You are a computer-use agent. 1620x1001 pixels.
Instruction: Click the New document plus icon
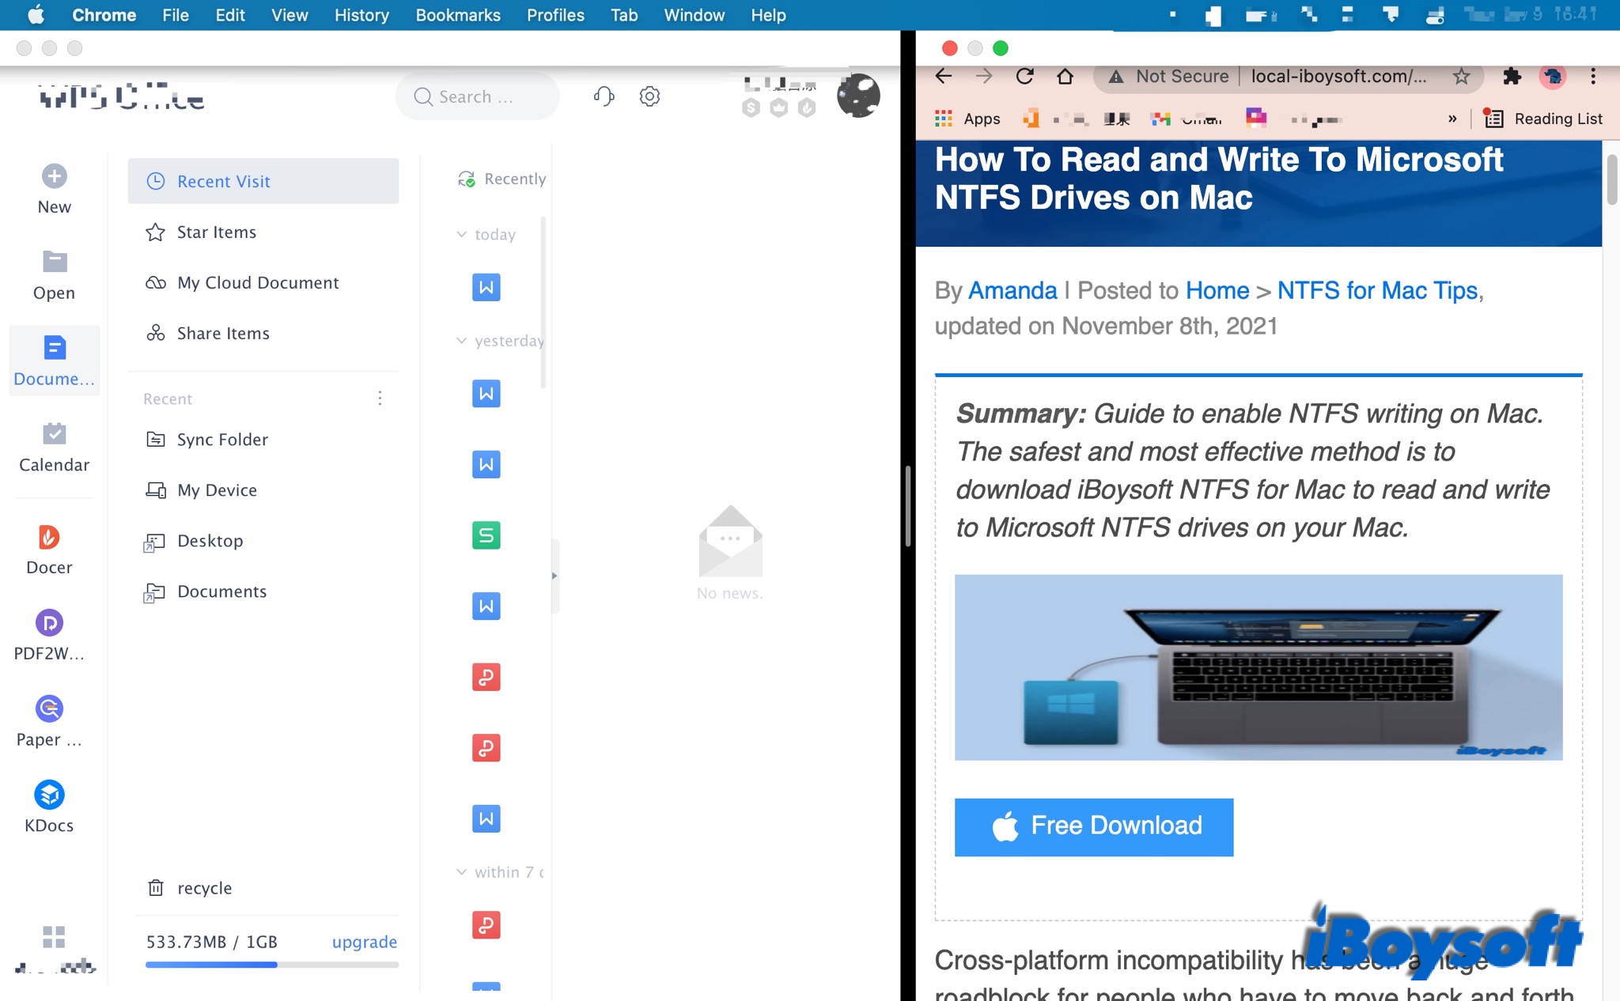(54, 176)
